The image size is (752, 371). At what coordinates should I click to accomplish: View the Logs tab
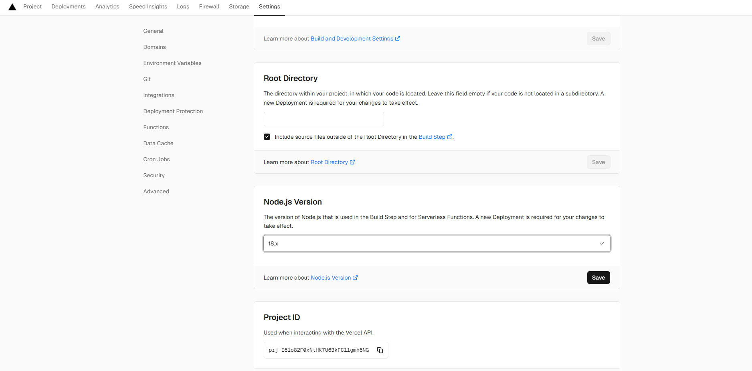click(x=183, y=6)
